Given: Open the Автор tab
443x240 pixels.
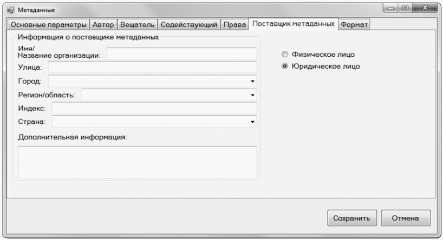Looking at the screenshot, I should [x=103, y=25].
